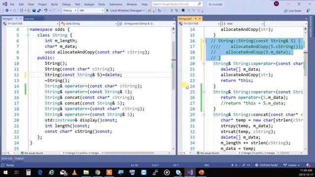This screenshot has height=177, width=315.
Task: Open the File menu
Action: pos(12,4)
